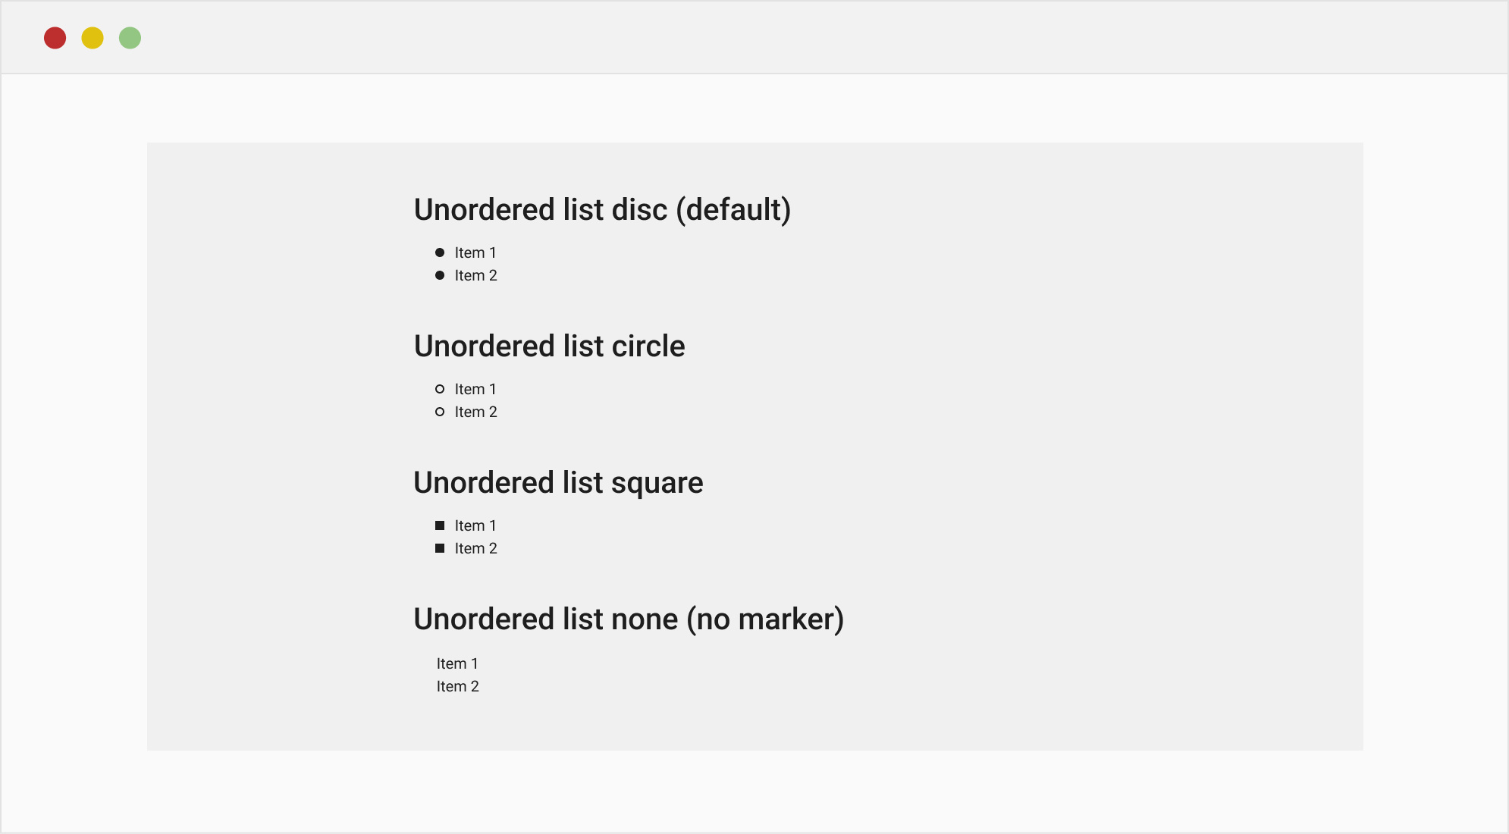Click the heading Unordered list none (no marker)
Image resolution: width=1509 pixels, height=834 pixels.
tap(628, 619)
